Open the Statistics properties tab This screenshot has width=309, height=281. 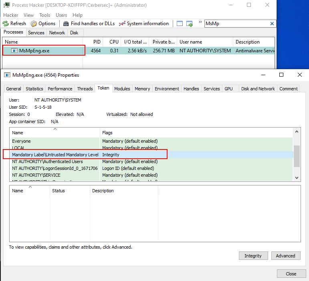[x=34, y=89]
